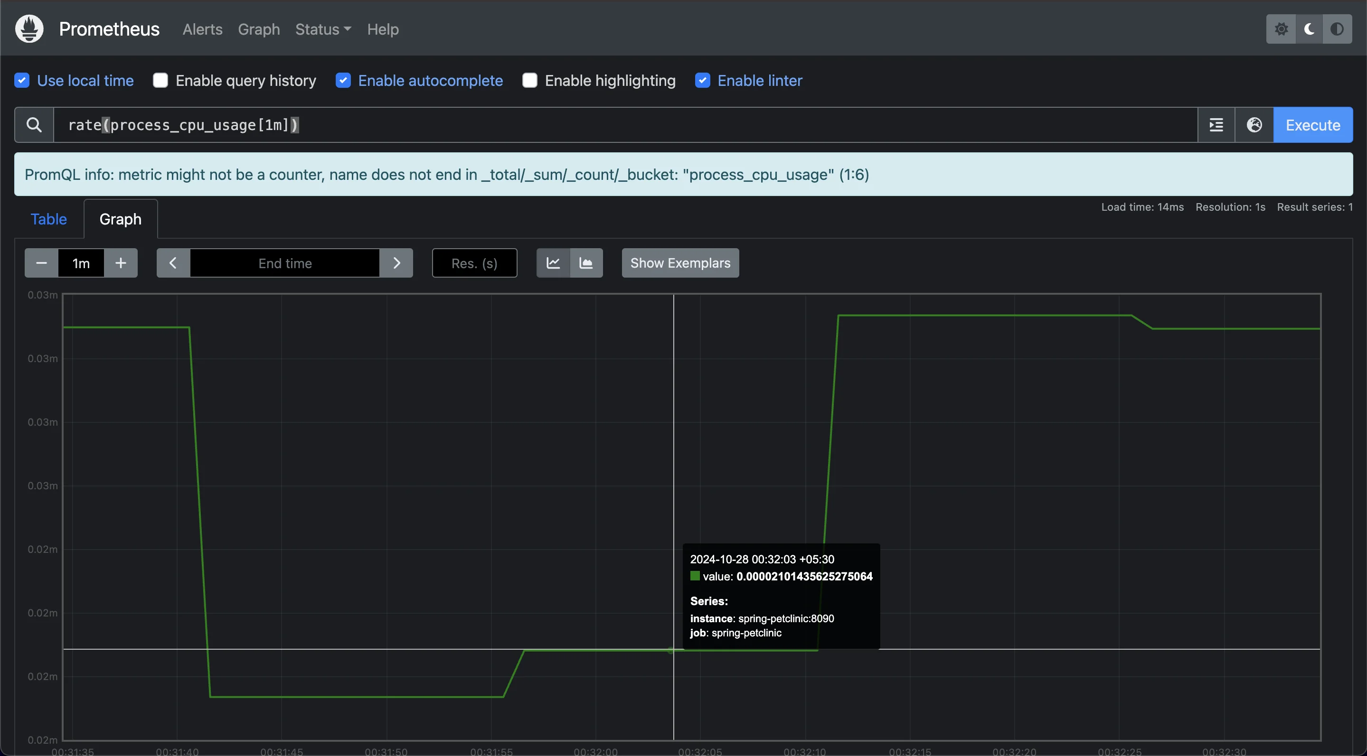
Task: Click the query expression input
Action: tap(625, 125)
